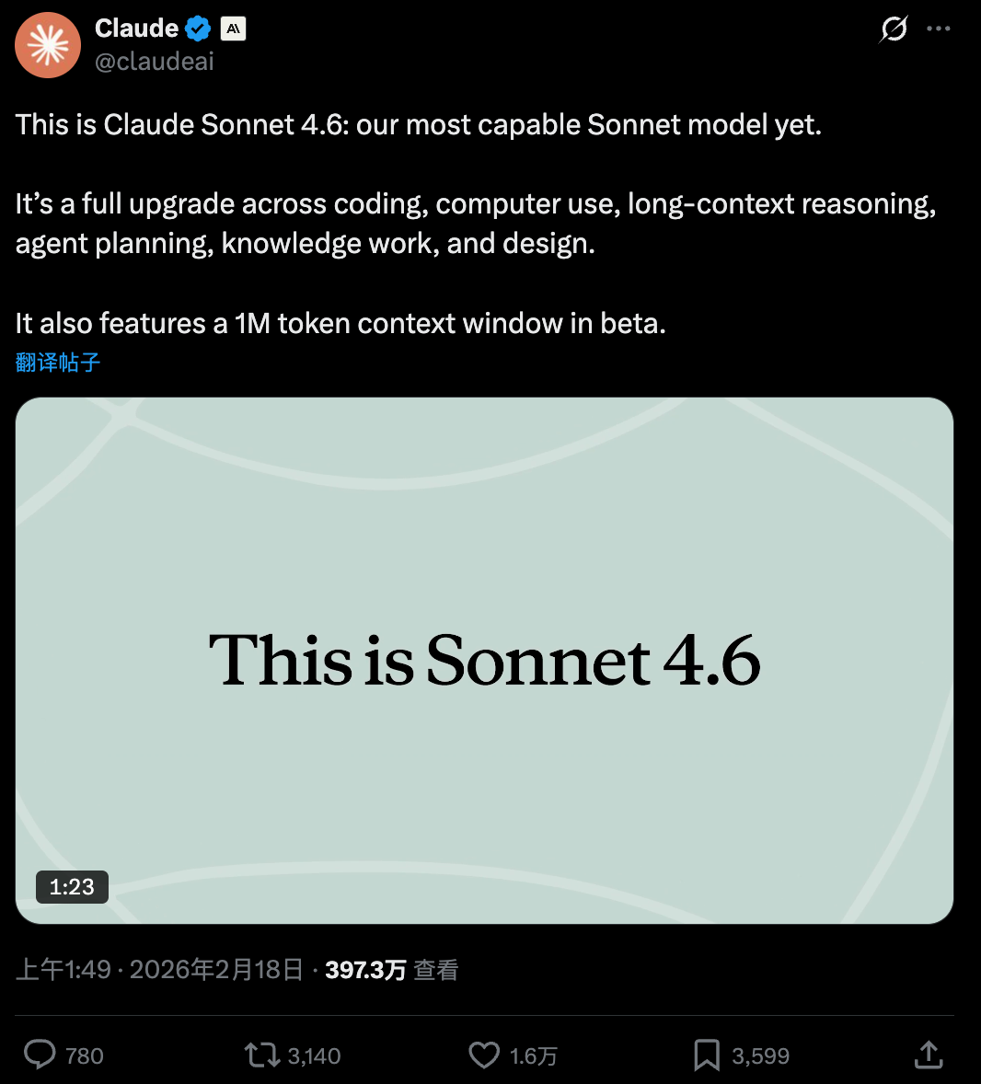Viewport: 981px width, 1084px height.
Task: Click the reply speech bubble icon
Action: click(x=39, y=1055)
